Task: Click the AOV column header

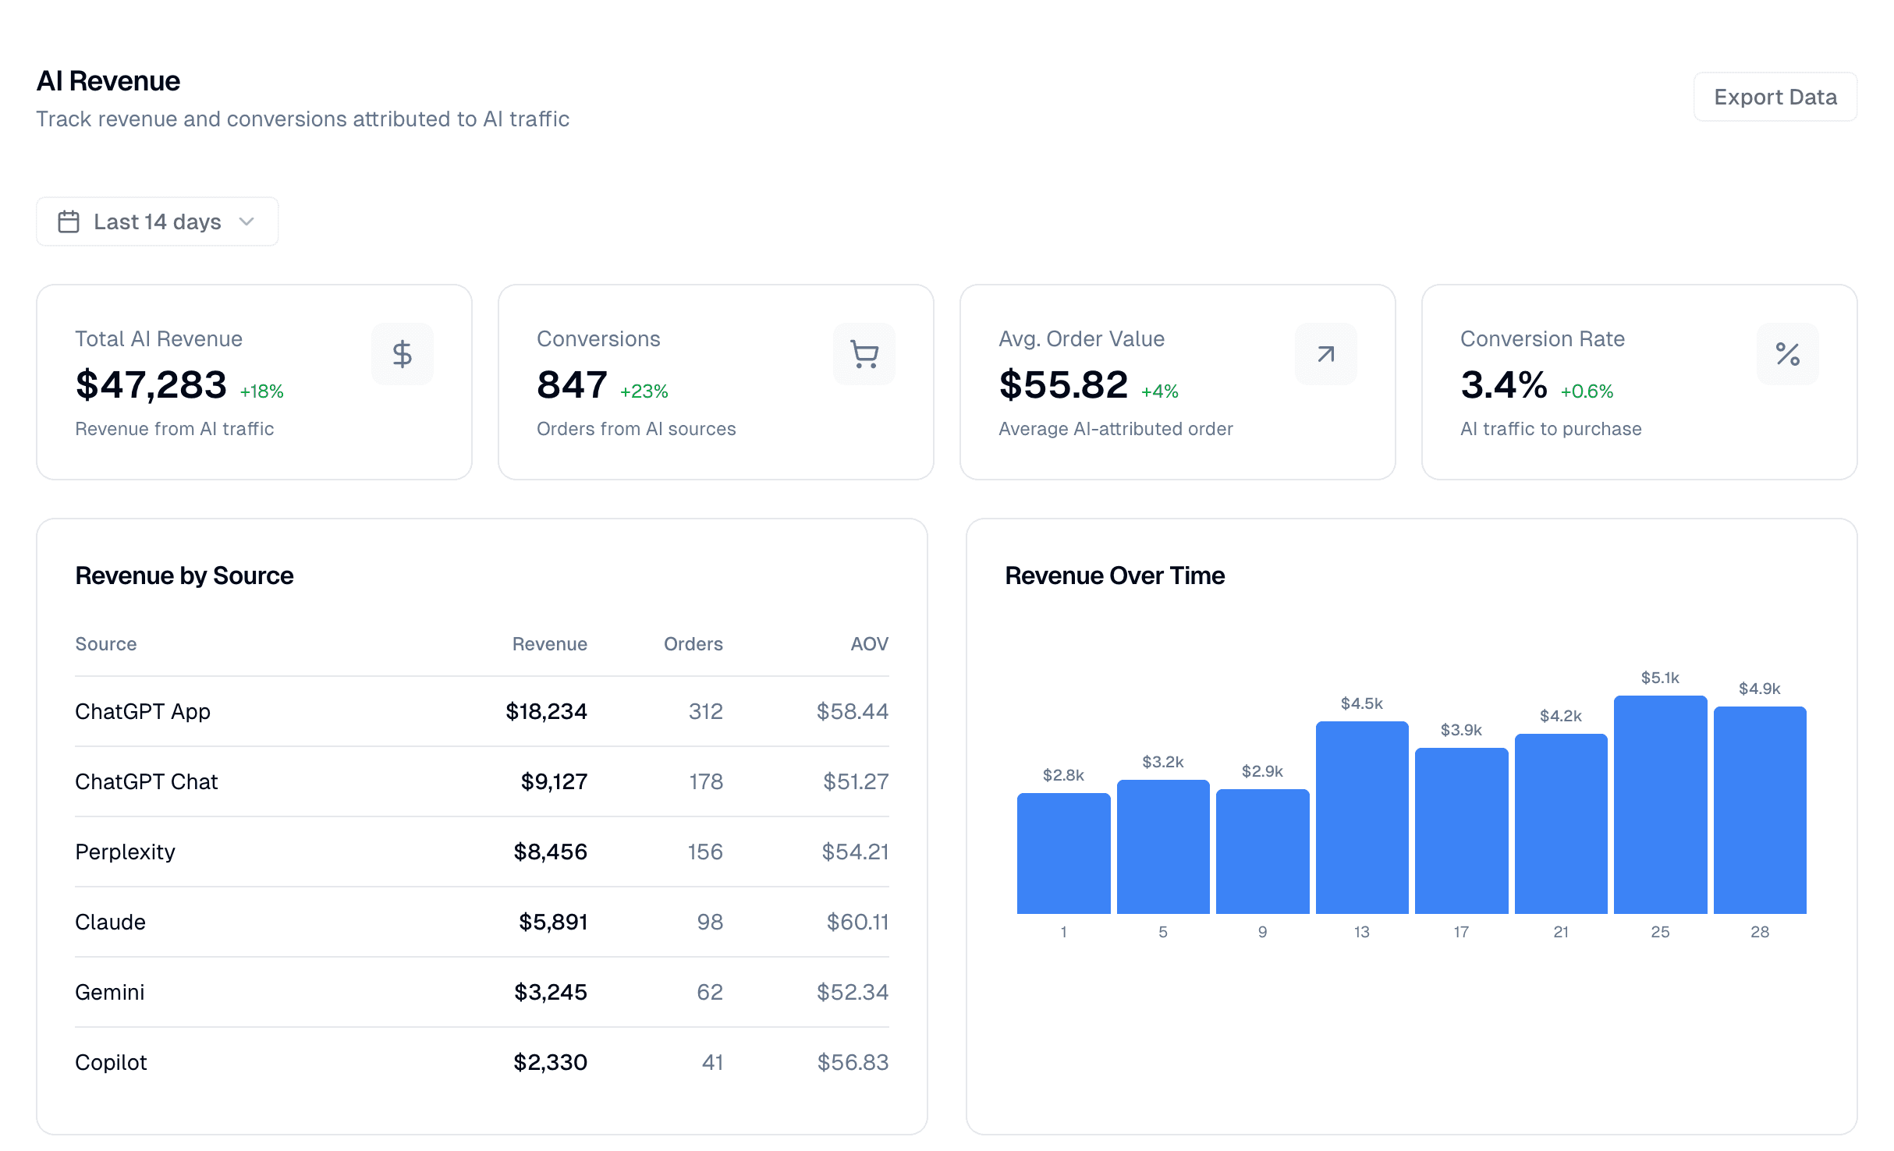Action: (869, 643)
